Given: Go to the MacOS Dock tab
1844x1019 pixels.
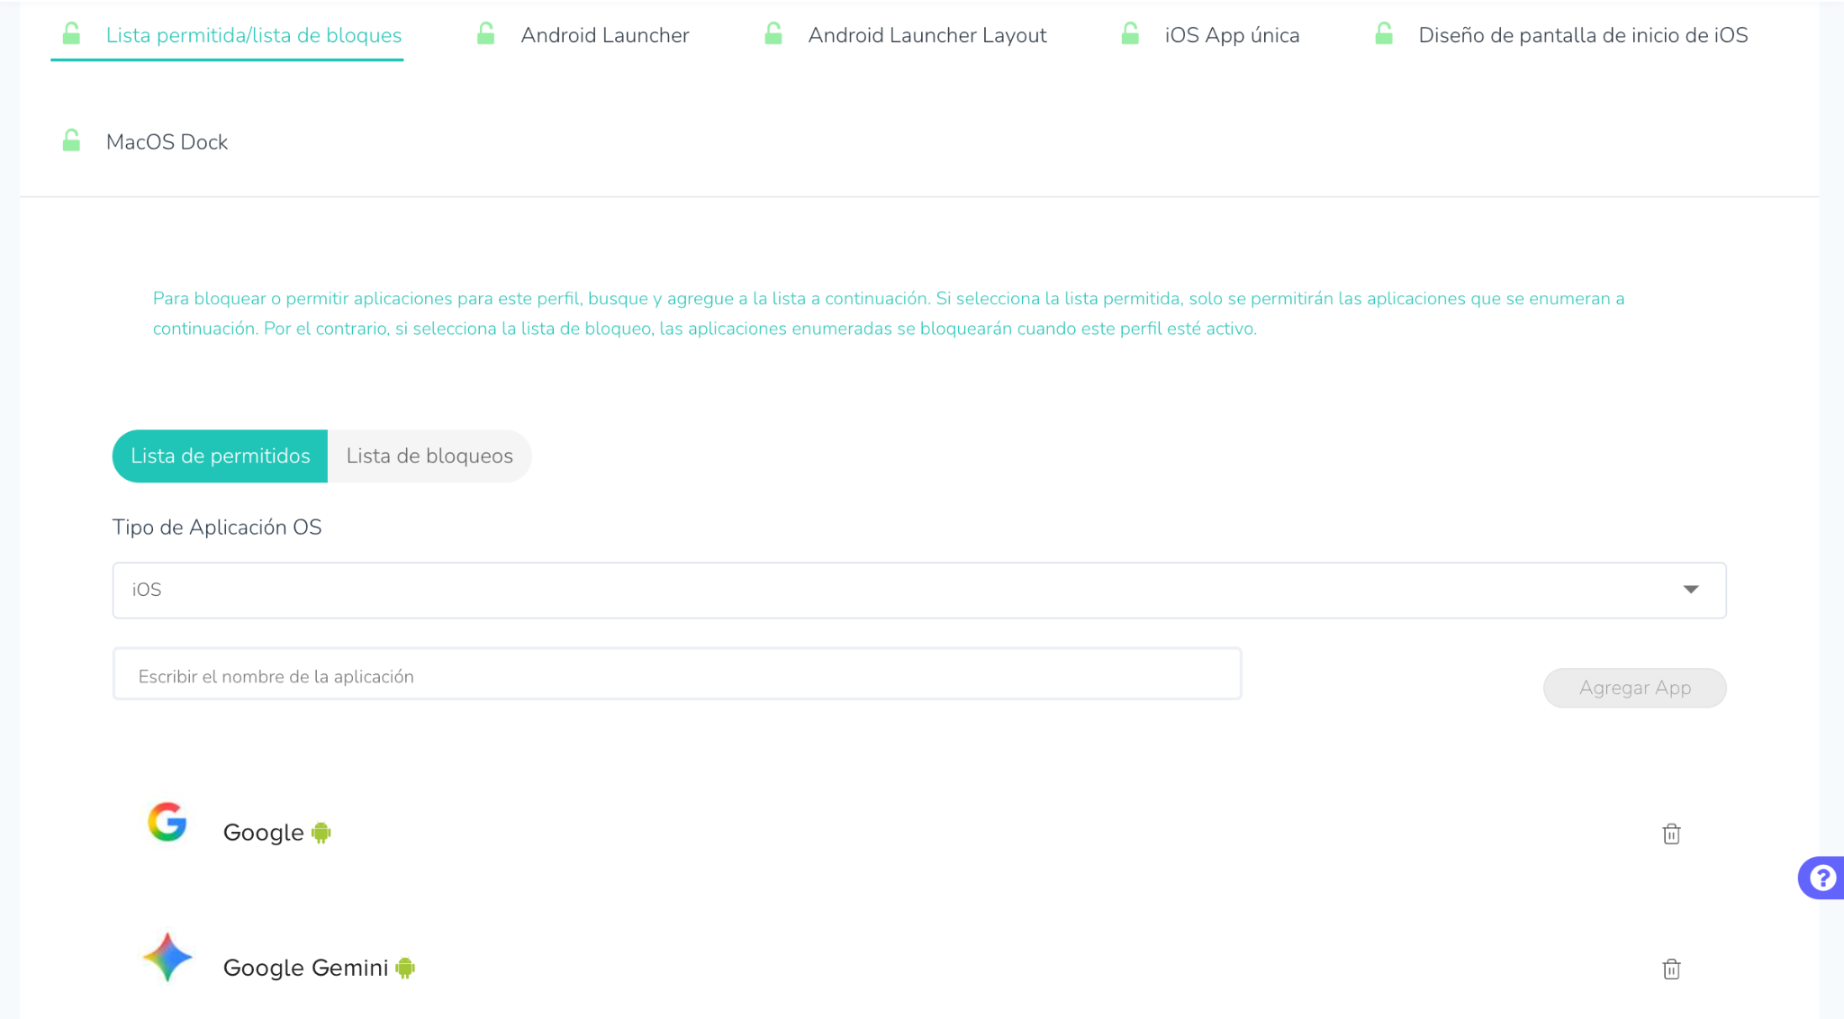Looking at the screenshot, I should coord(167,142).
